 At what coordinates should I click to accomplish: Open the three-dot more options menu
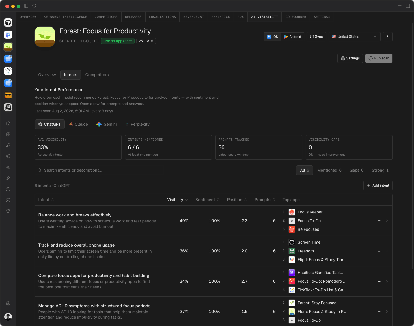pyautogui.click(x=388, y=37)
